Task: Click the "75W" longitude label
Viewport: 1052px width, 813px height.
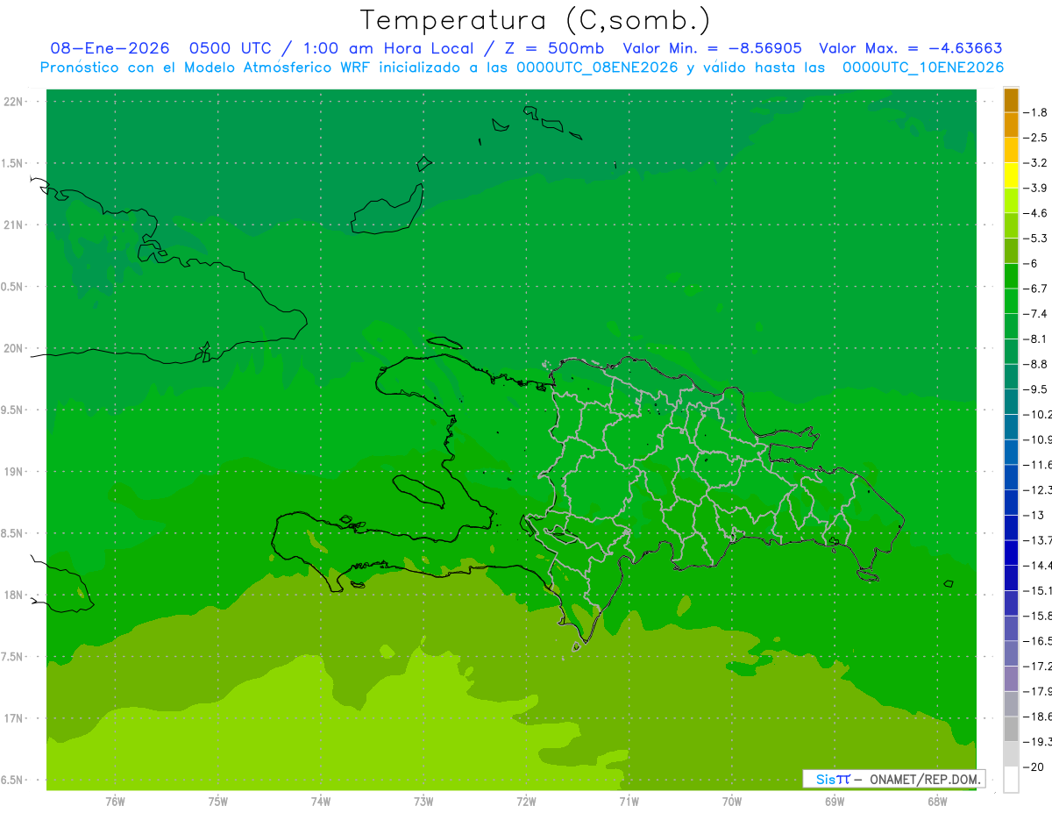Action: [218, 802]
